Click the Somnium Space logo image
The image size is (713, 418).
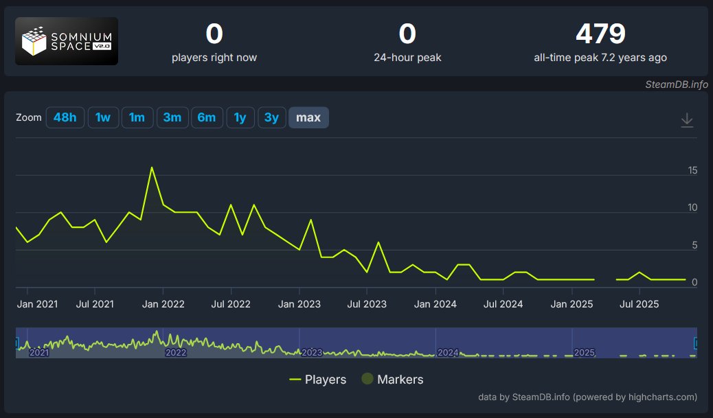tap(67, 41)
